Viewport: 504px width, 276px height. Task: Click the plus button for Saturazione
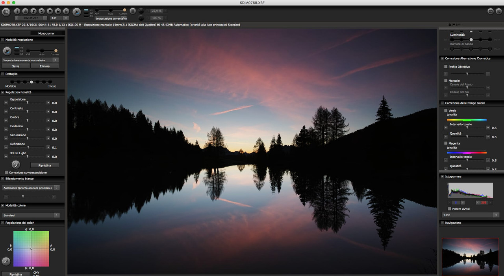48,138
